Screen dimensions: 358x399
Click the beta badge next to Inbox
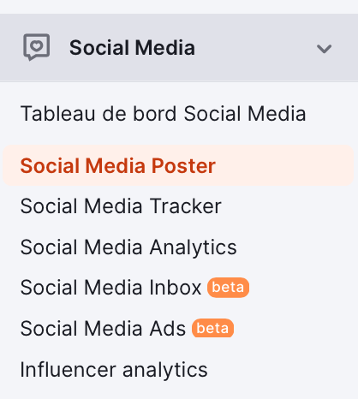coord(228,288)
